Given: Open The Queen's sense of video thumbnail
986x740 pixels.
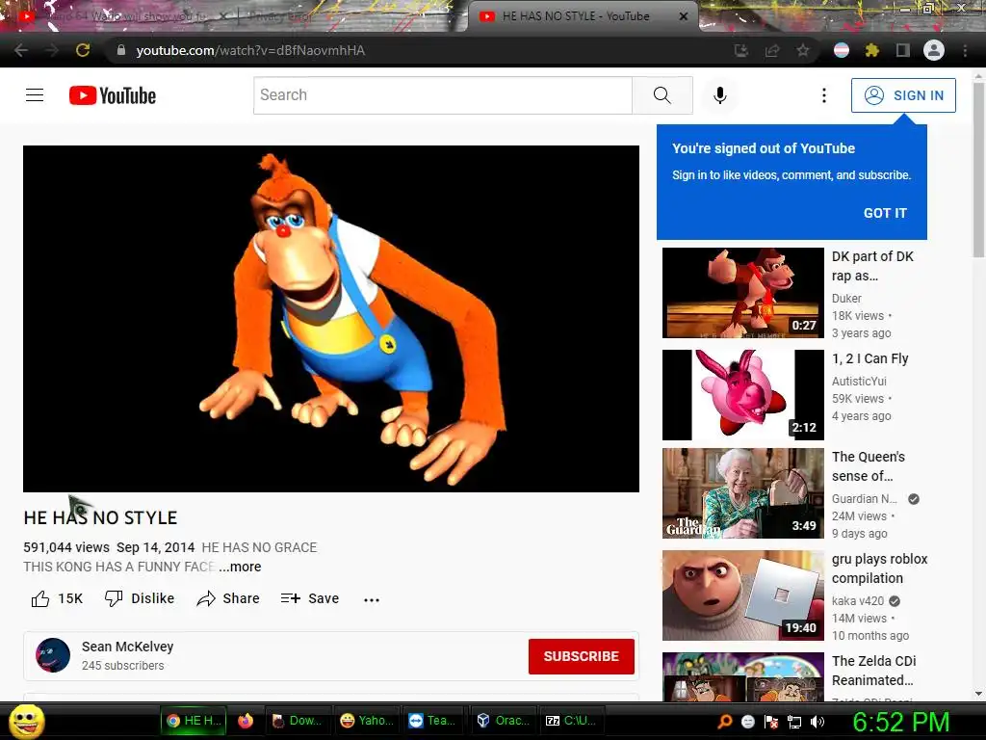Looking at the screenshot, I should pos(742,492).
